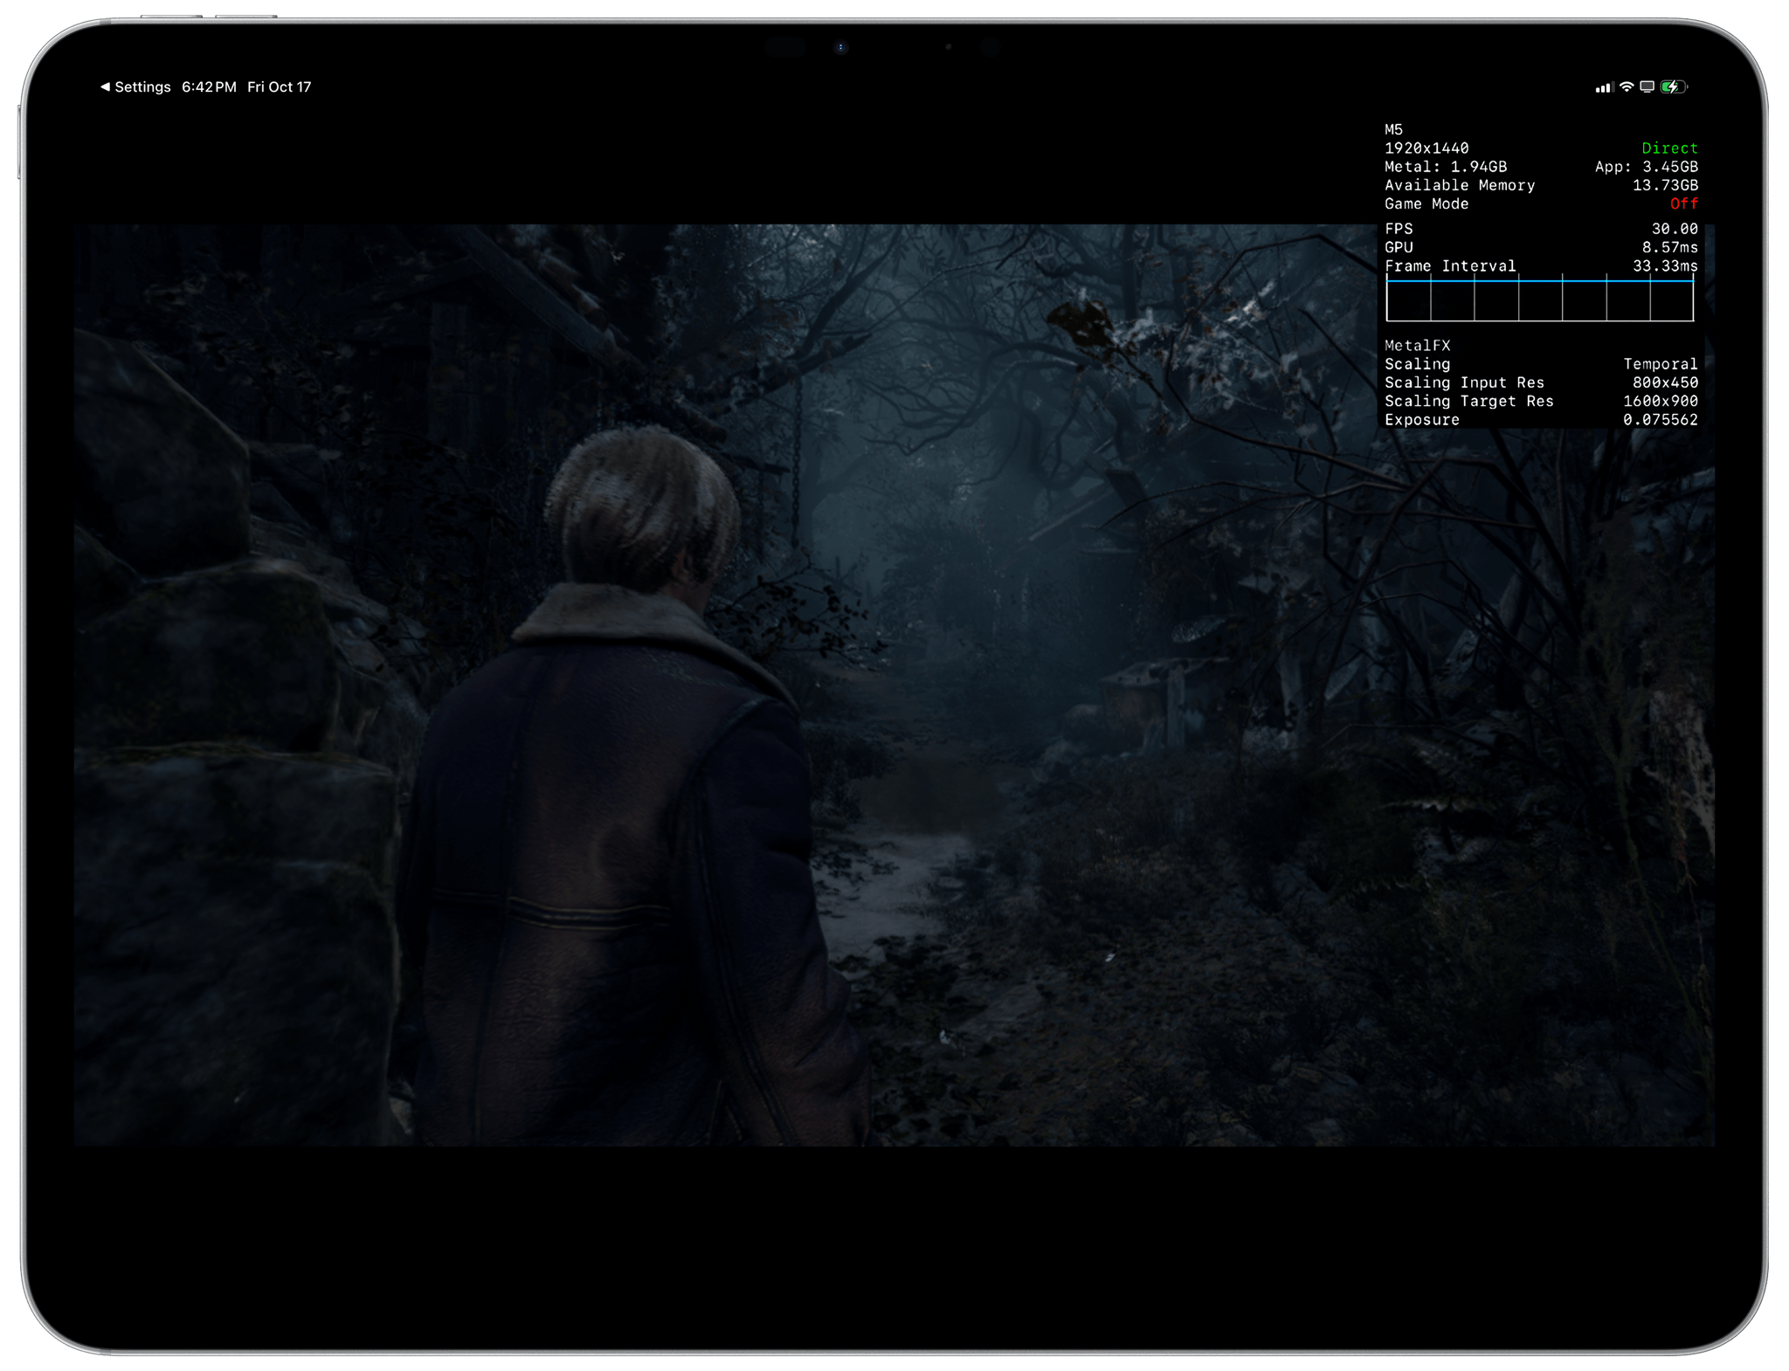Click the Scaling Input Res 800x450 value
1789x1371 pixels.
pyautogui.click(x=1664, y=382)
